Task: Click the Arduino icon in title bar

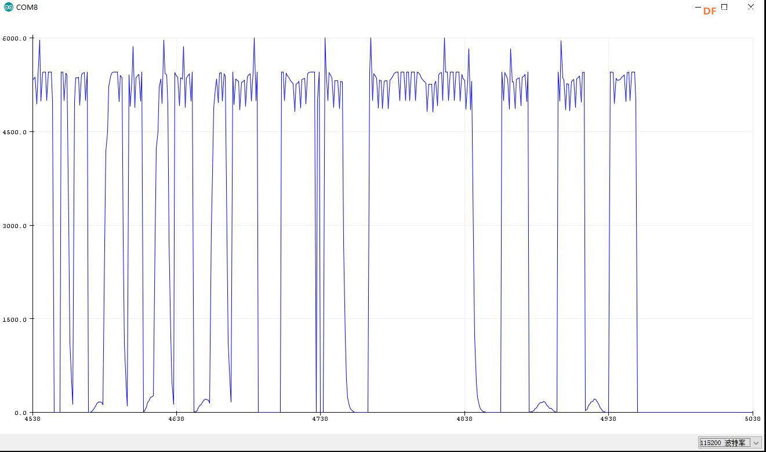Action: 8,8
